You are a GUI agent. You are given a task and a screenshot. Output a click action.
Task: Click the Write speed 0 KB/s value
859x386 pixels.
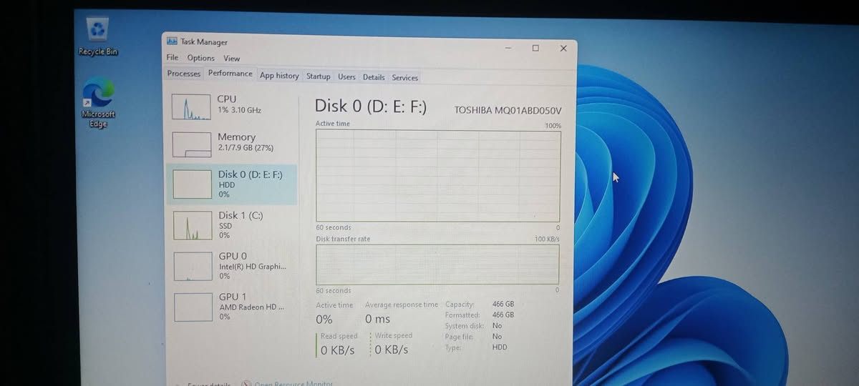[392, 350]
